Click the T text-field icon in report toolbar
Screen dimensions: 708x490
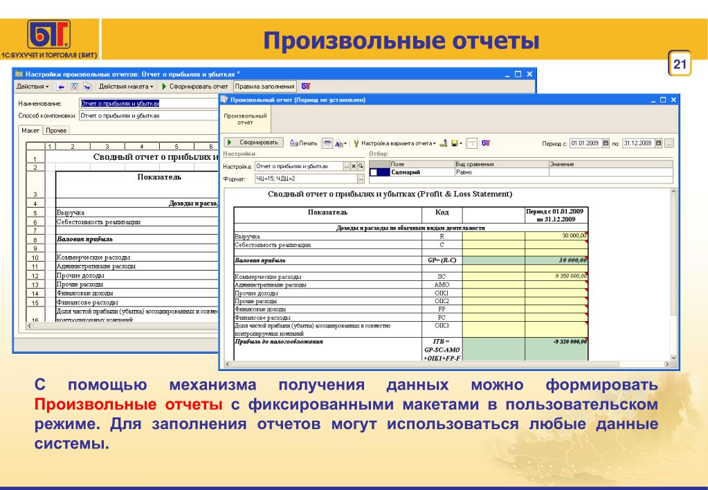click(472, 143)
